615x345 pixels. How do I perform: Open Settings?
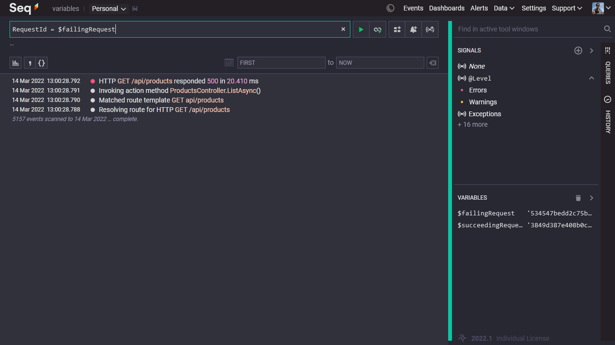[533, 8]
